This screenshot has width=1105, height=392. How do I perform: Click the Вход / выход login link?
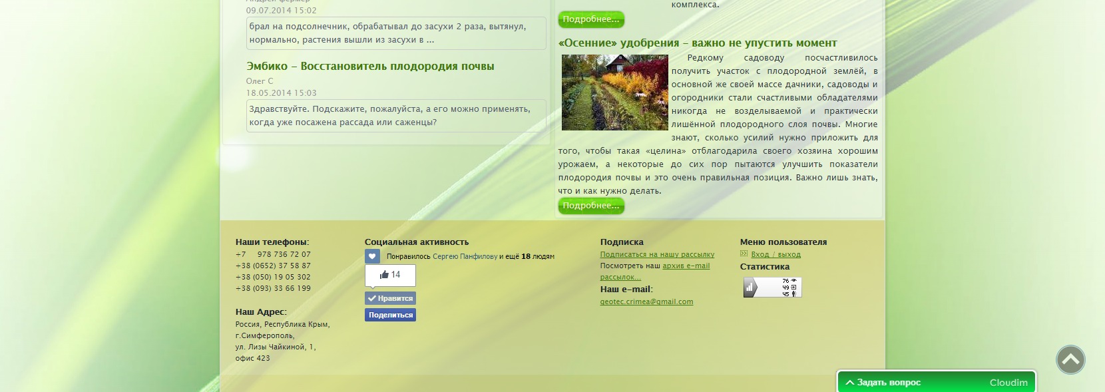pos(775,254)
